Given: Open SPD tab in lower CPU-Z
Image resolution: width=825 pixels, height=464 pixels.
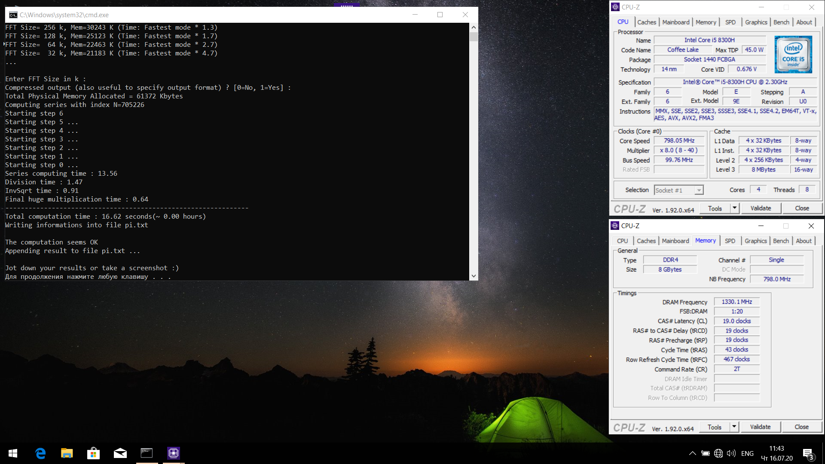Looking at the screenshot, I should click(x=730, y=241).
